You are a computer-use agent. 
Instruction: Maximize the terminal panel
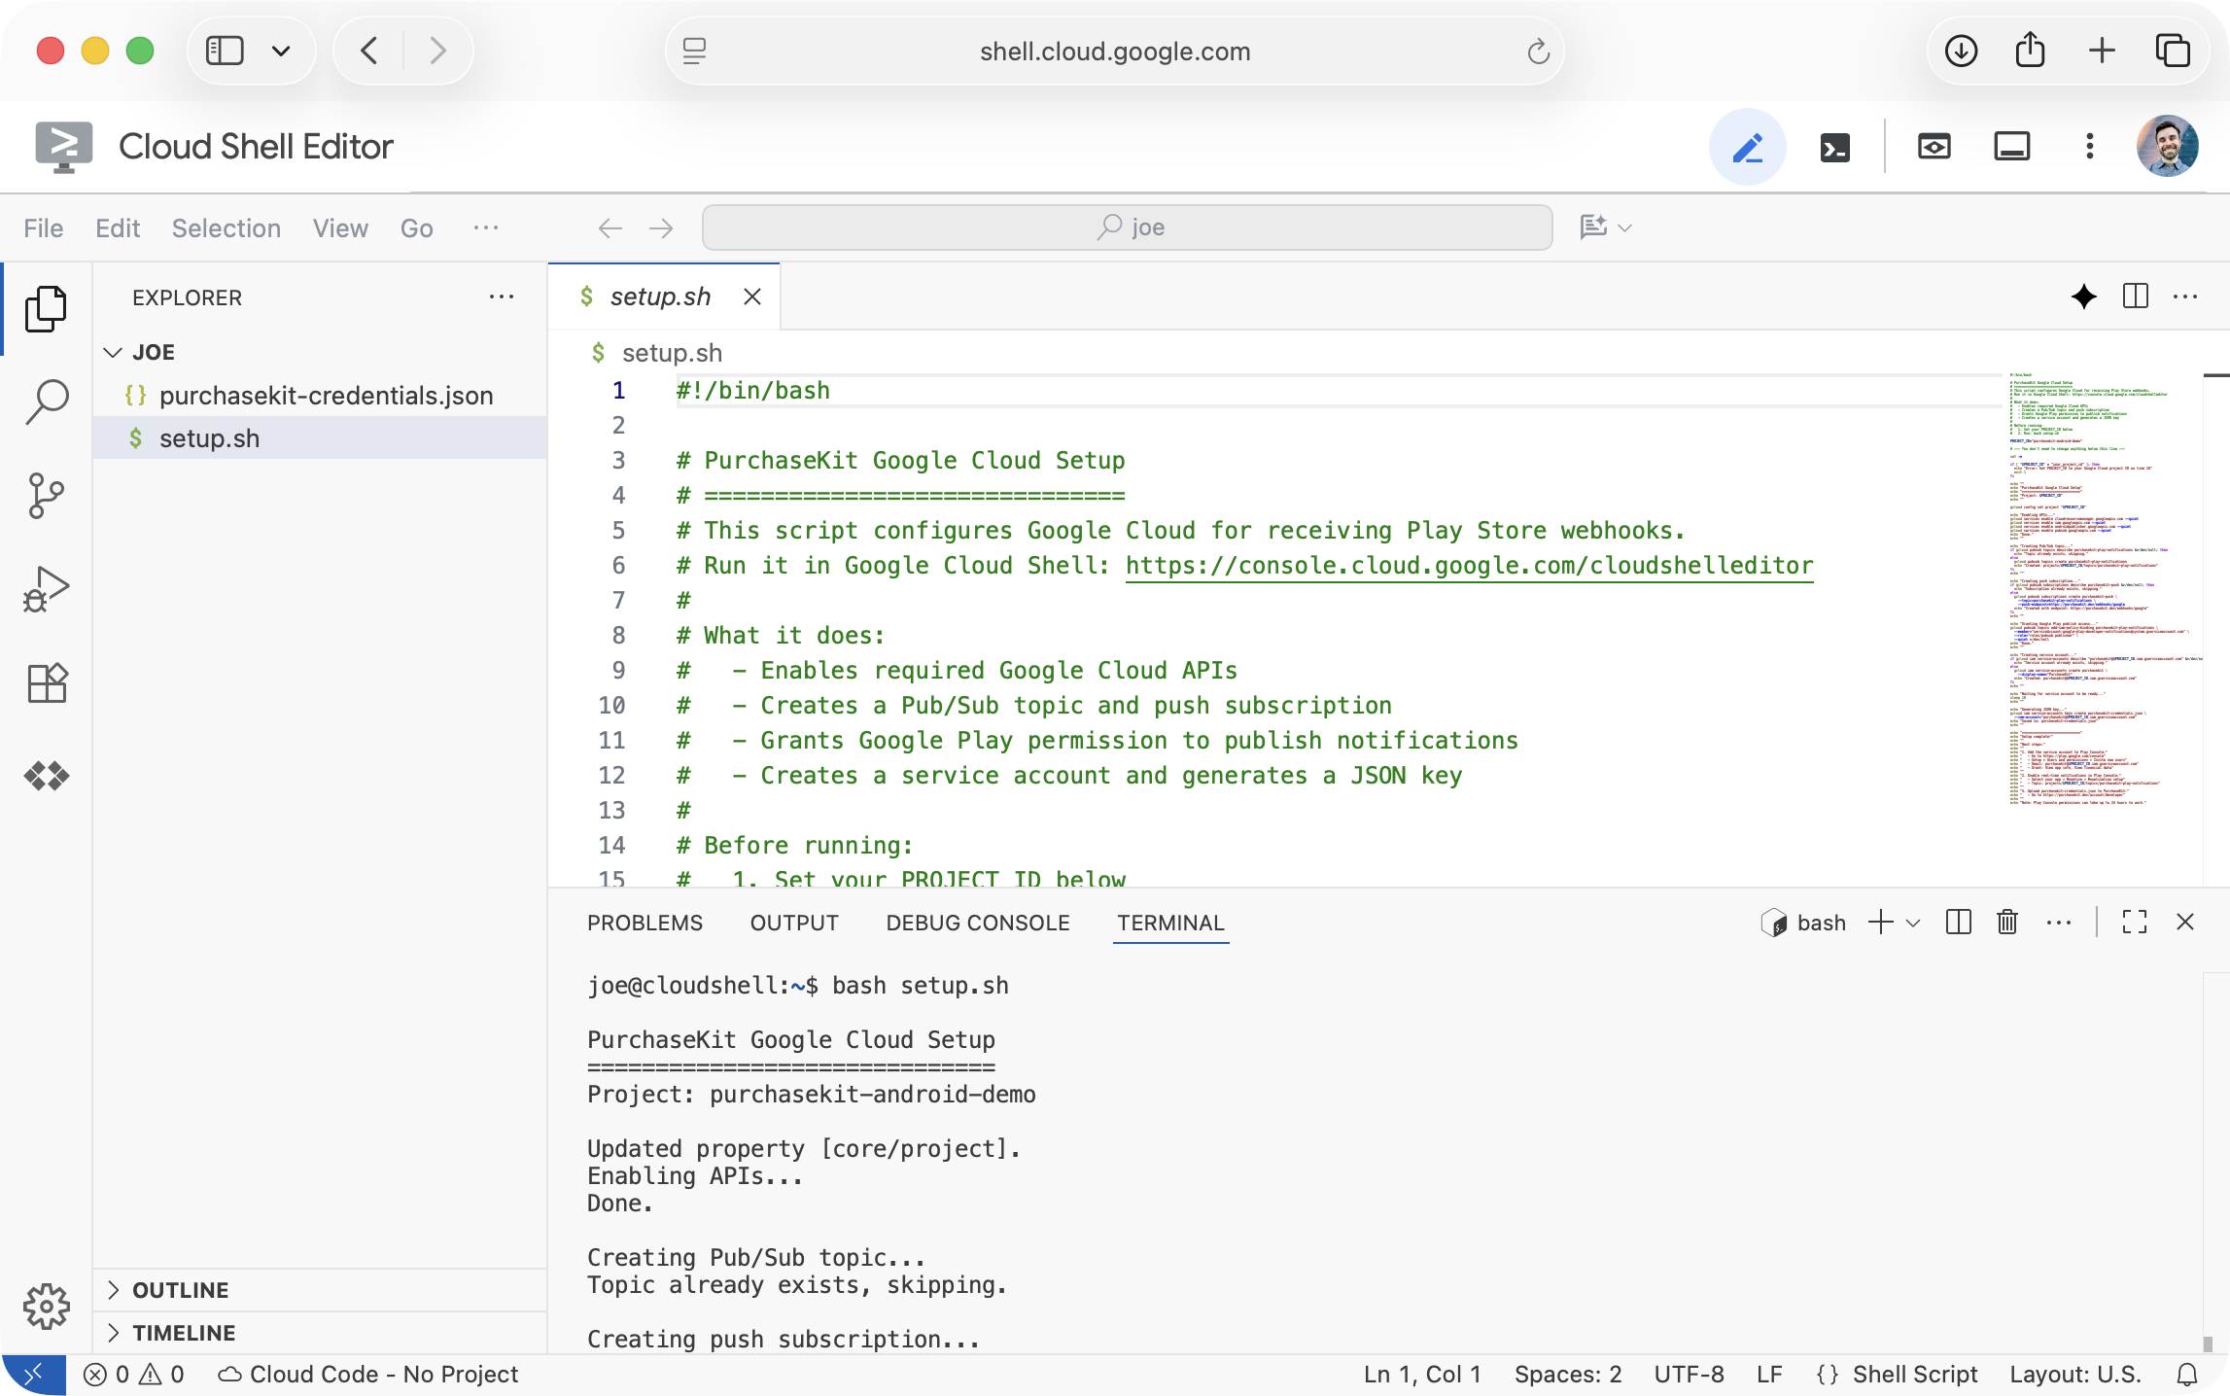(2133, 922)
